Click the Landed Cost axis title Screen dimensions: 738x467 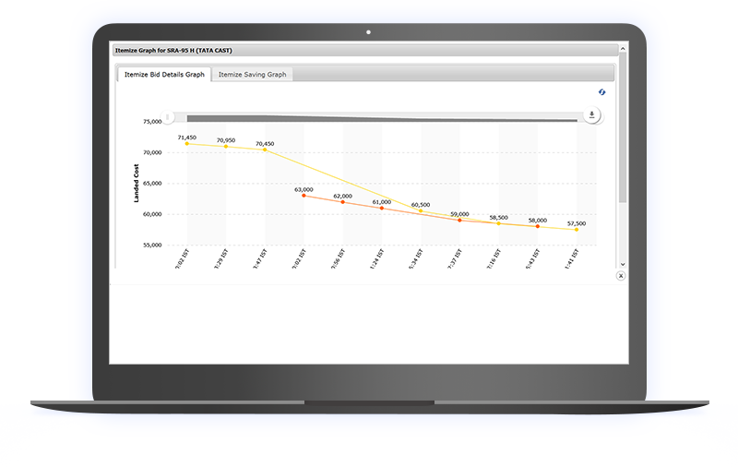tap(137, 183)
